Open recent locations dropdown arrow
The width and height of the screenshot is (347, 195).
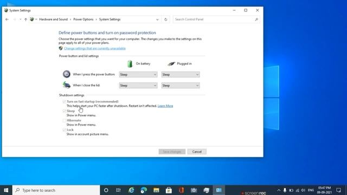pyautogui.click(x=21, y=19)
